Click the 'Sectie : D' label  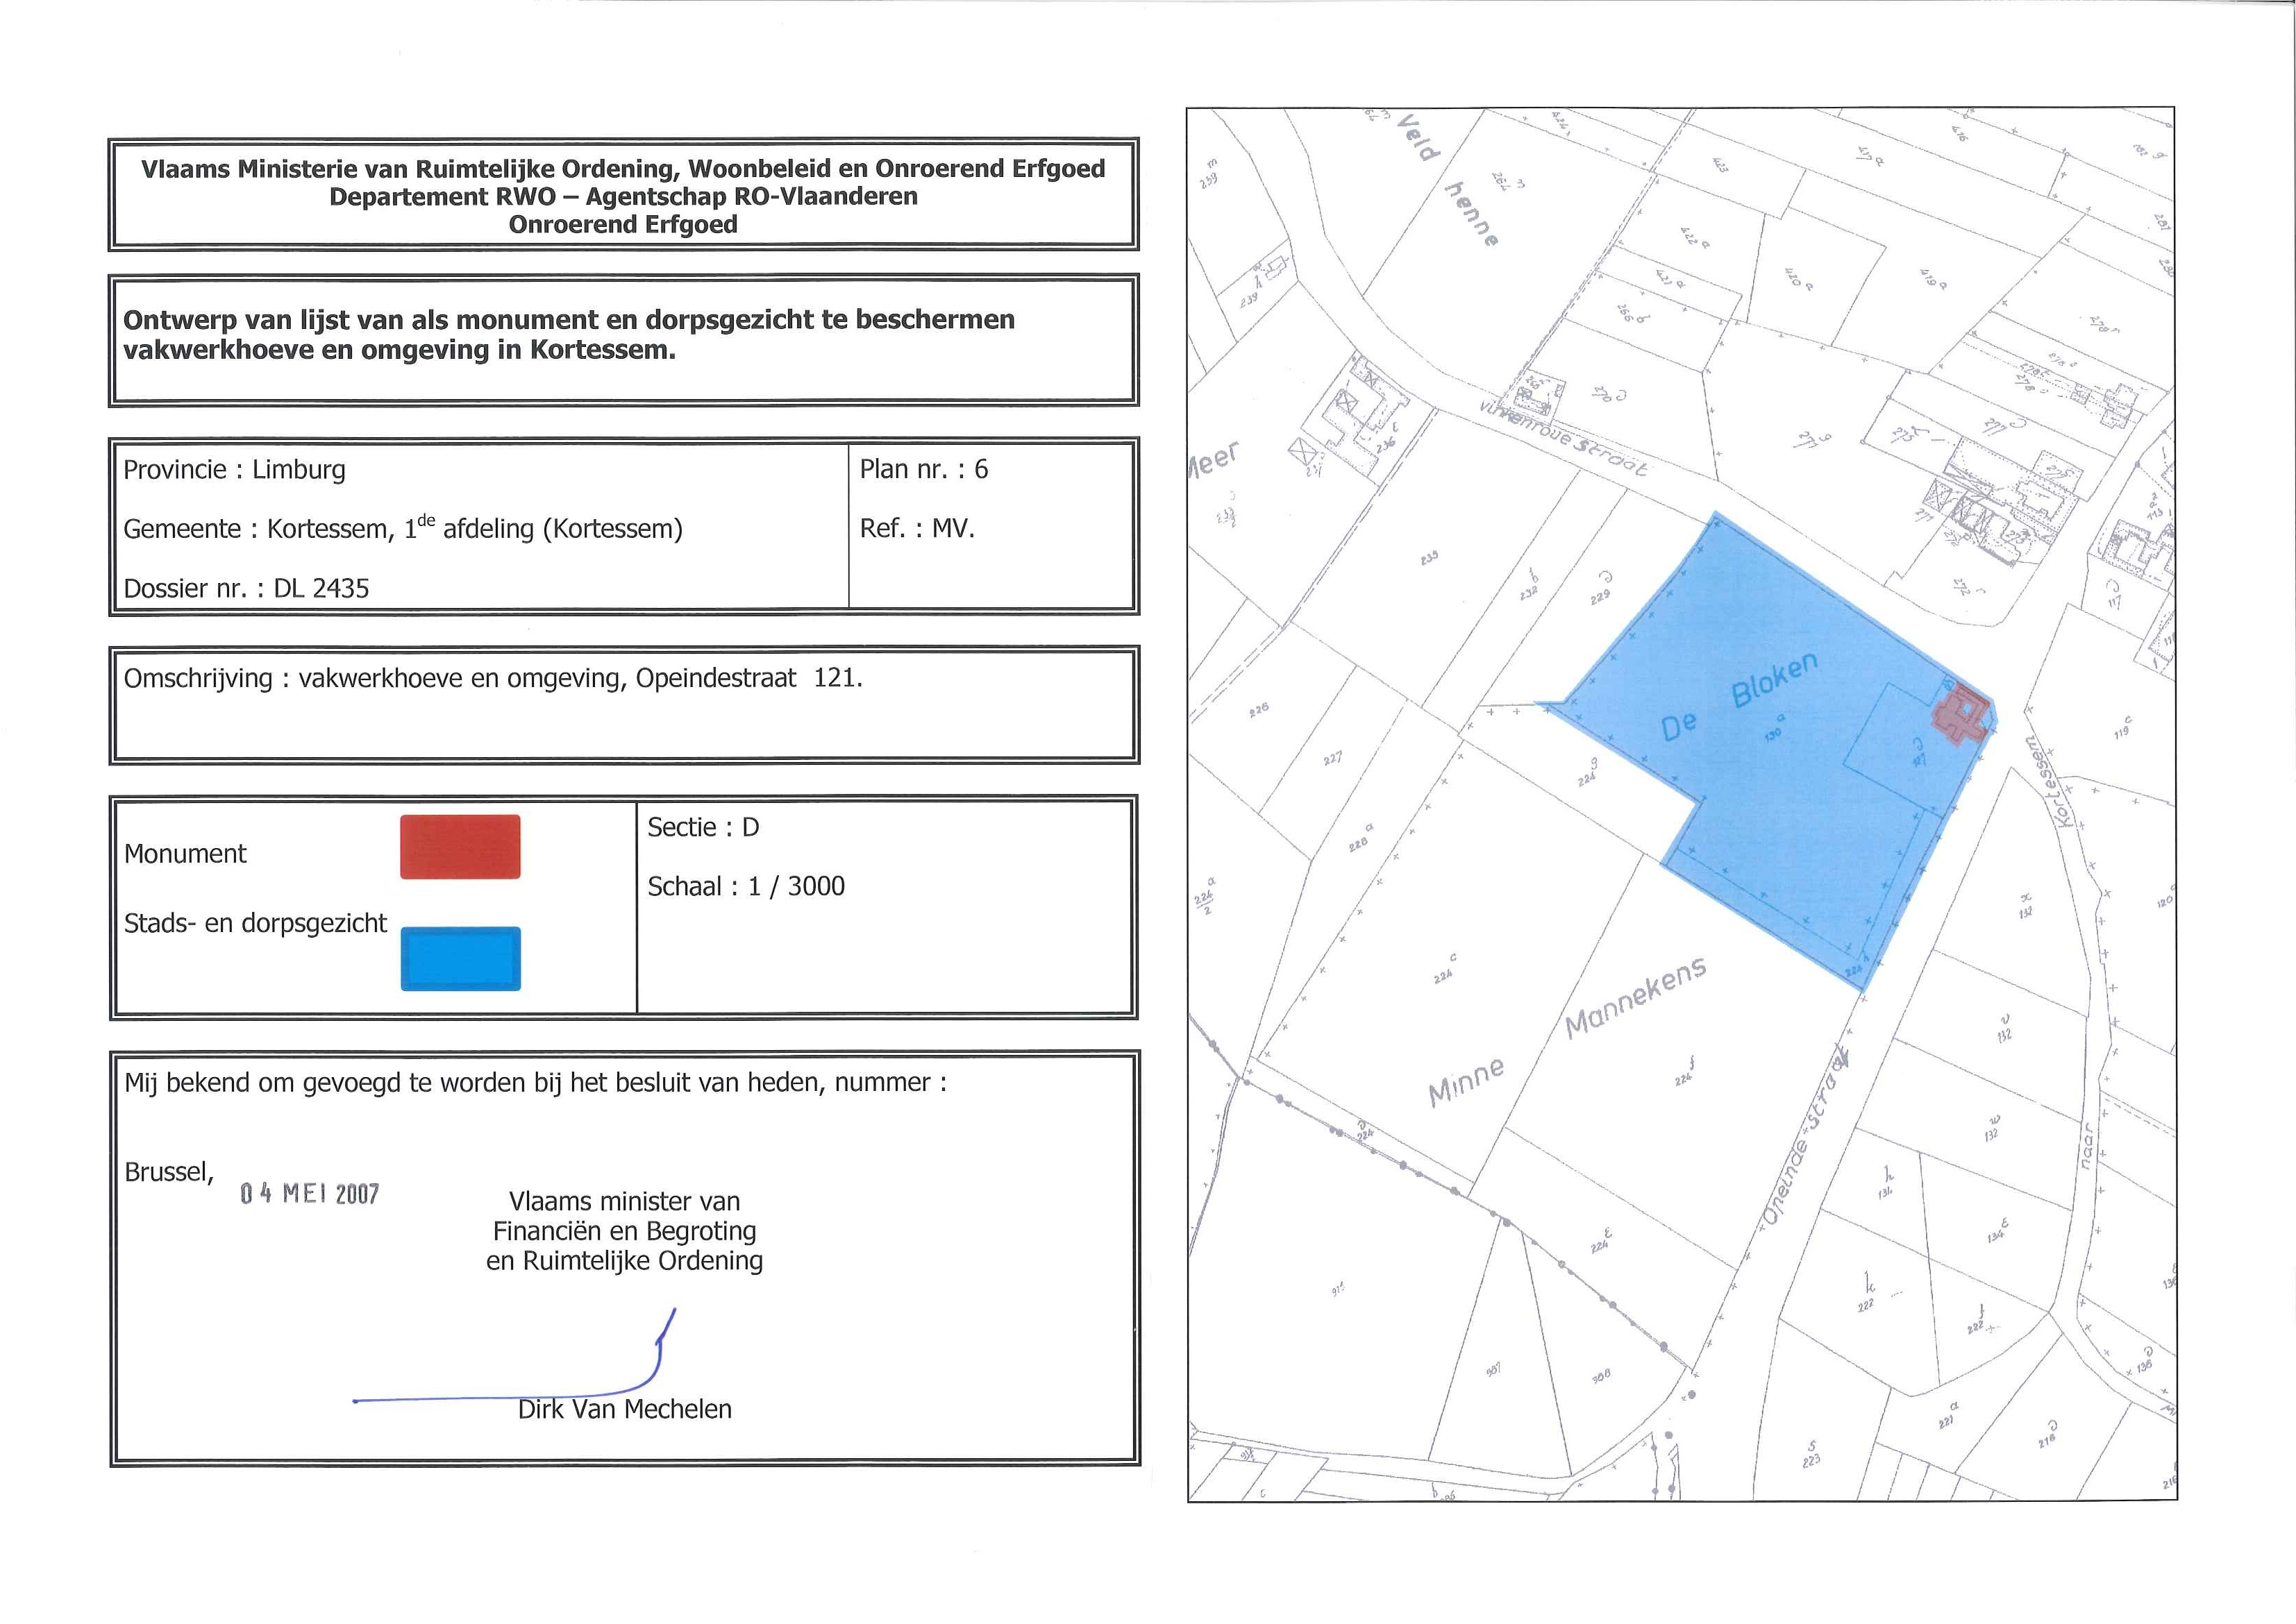(703, 827)
